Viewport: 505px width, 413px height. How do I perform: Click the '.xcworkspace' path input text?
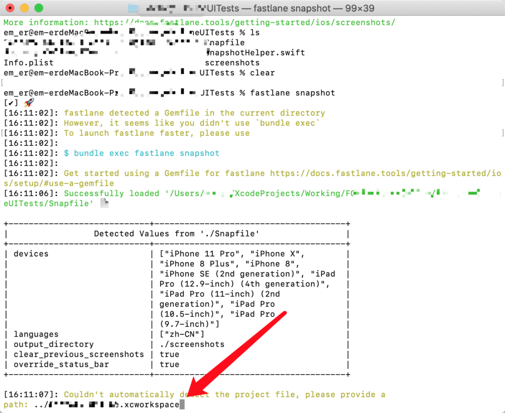149,405
